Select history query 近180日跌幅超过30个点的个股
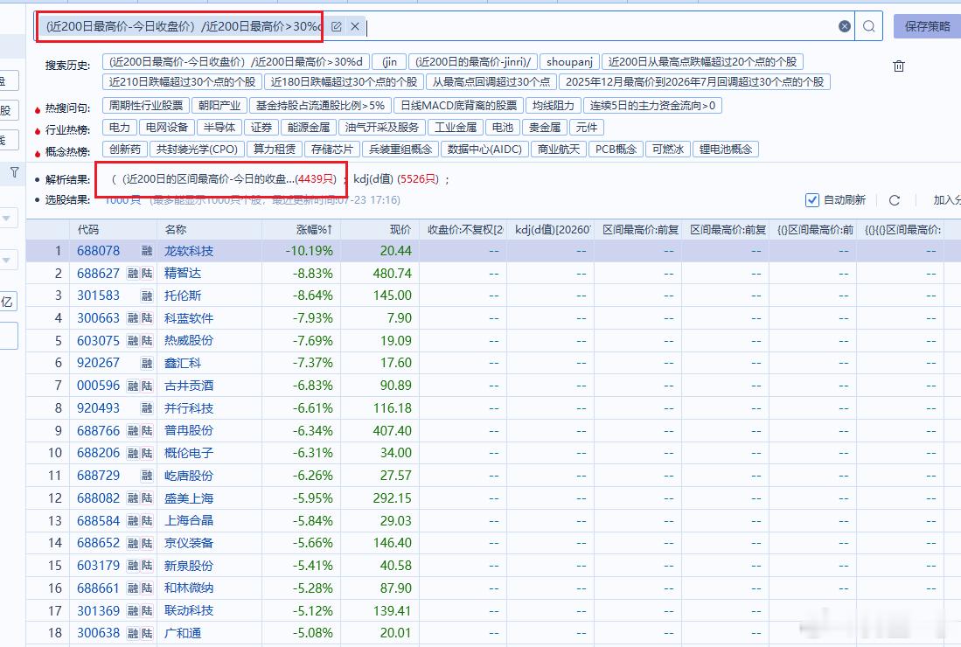Viewport: 961px width, 647px height. click(344, 82)
